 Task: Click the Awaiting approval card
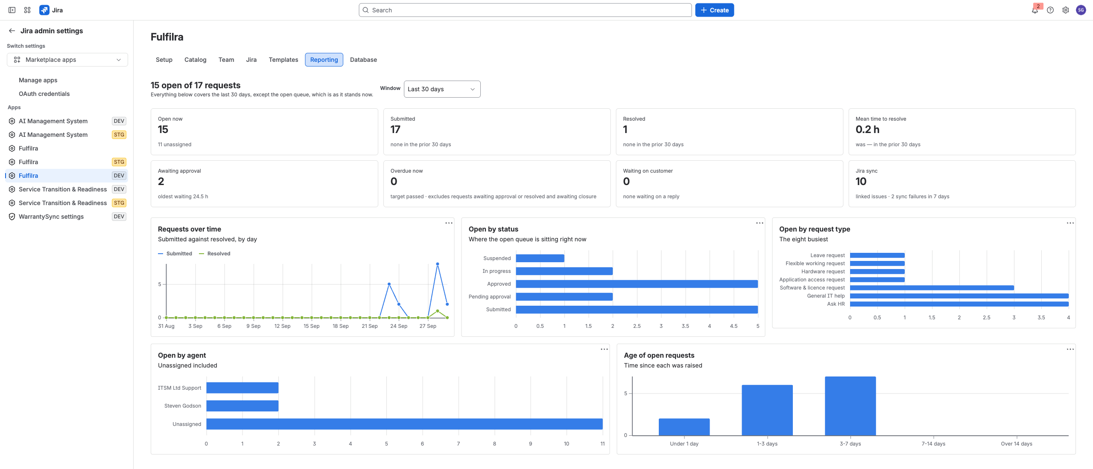pyautogui.click(x=264, y=184)
